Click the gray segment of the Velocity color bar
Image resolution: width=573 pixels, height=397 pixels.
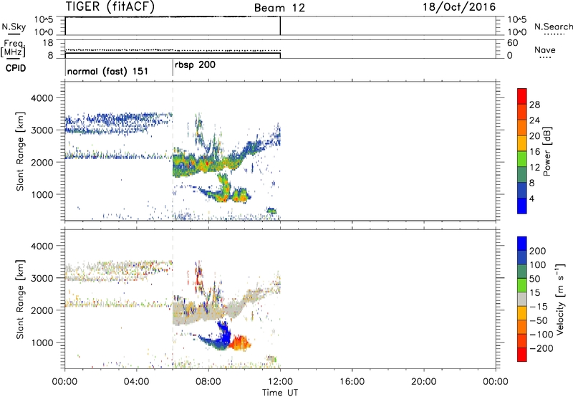pos(522,299)
